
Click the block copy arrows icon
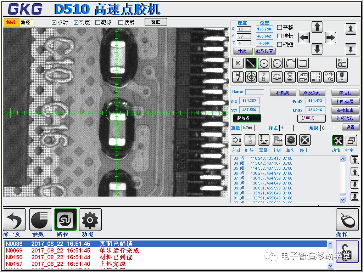click(x=303, y=76)
